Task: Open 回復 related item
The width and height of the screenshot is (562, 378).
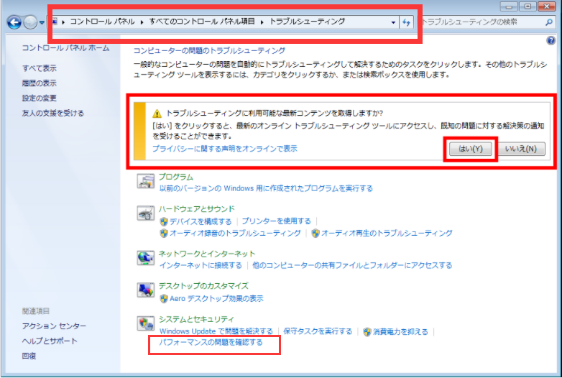Action: pyautogui.click(x=29, y=356)
